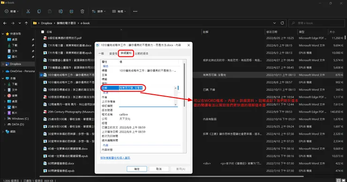Click the Word icon of 7大市場力量 docx file

pos(45,45)
